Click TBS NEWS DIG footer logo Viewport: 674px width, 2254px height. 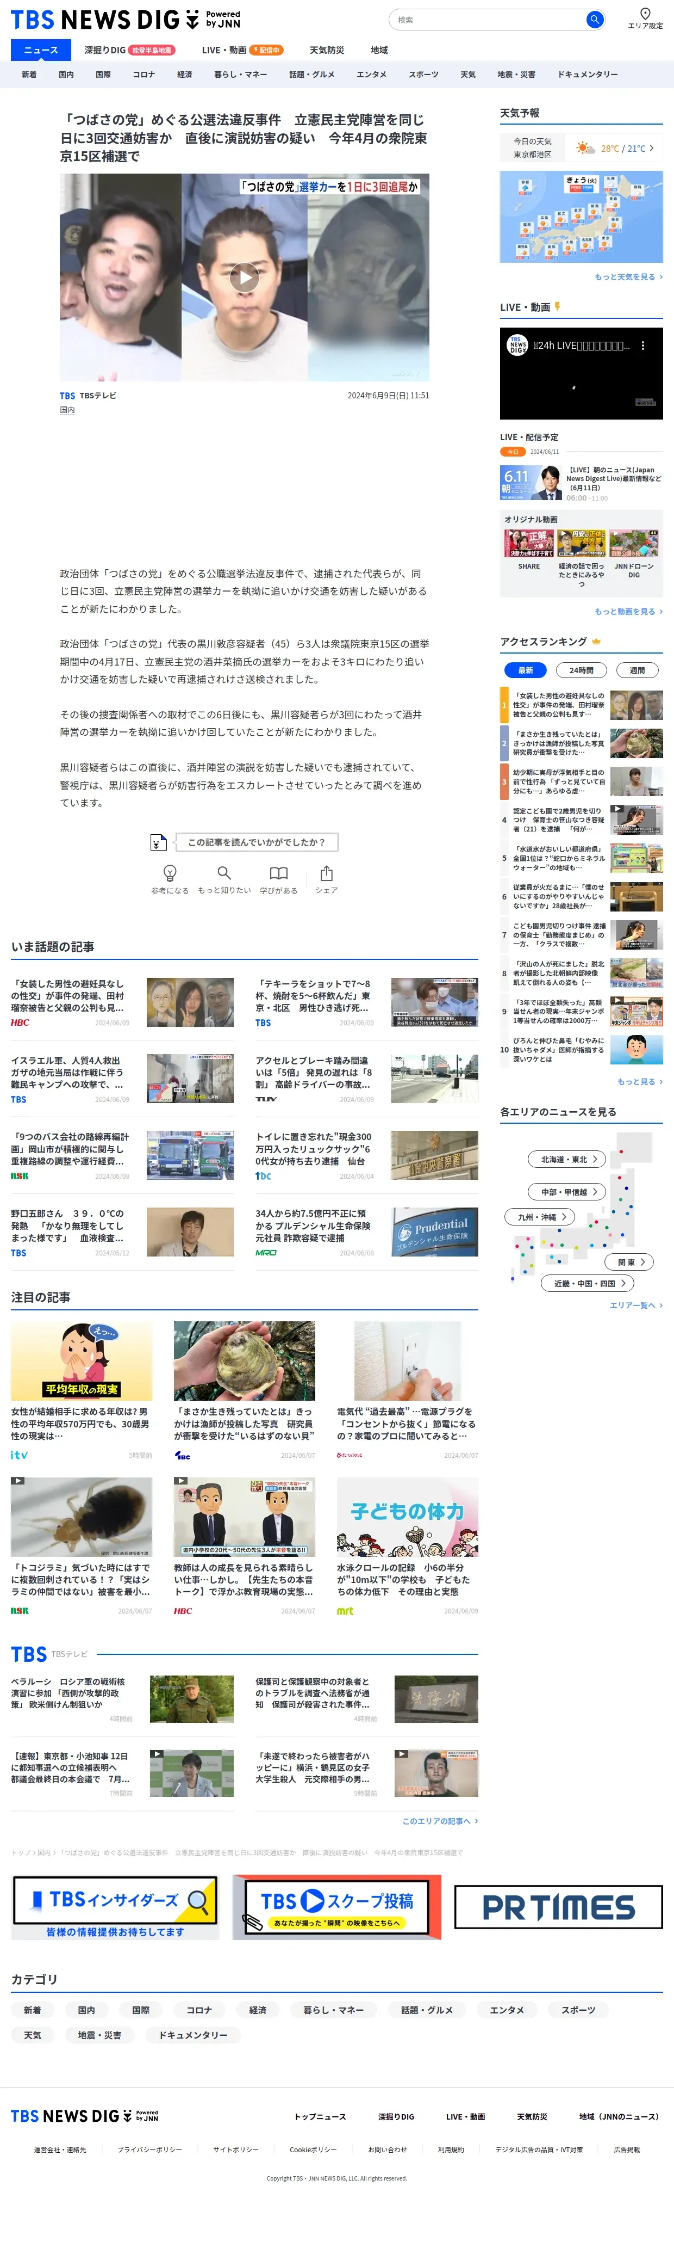[84, 2116]
